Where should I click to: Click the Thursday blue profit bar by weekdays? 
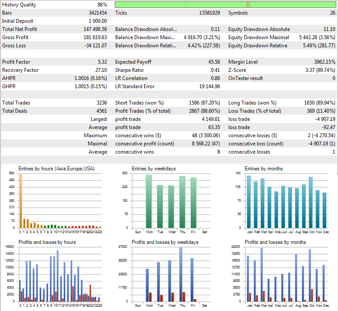point(181,274)
